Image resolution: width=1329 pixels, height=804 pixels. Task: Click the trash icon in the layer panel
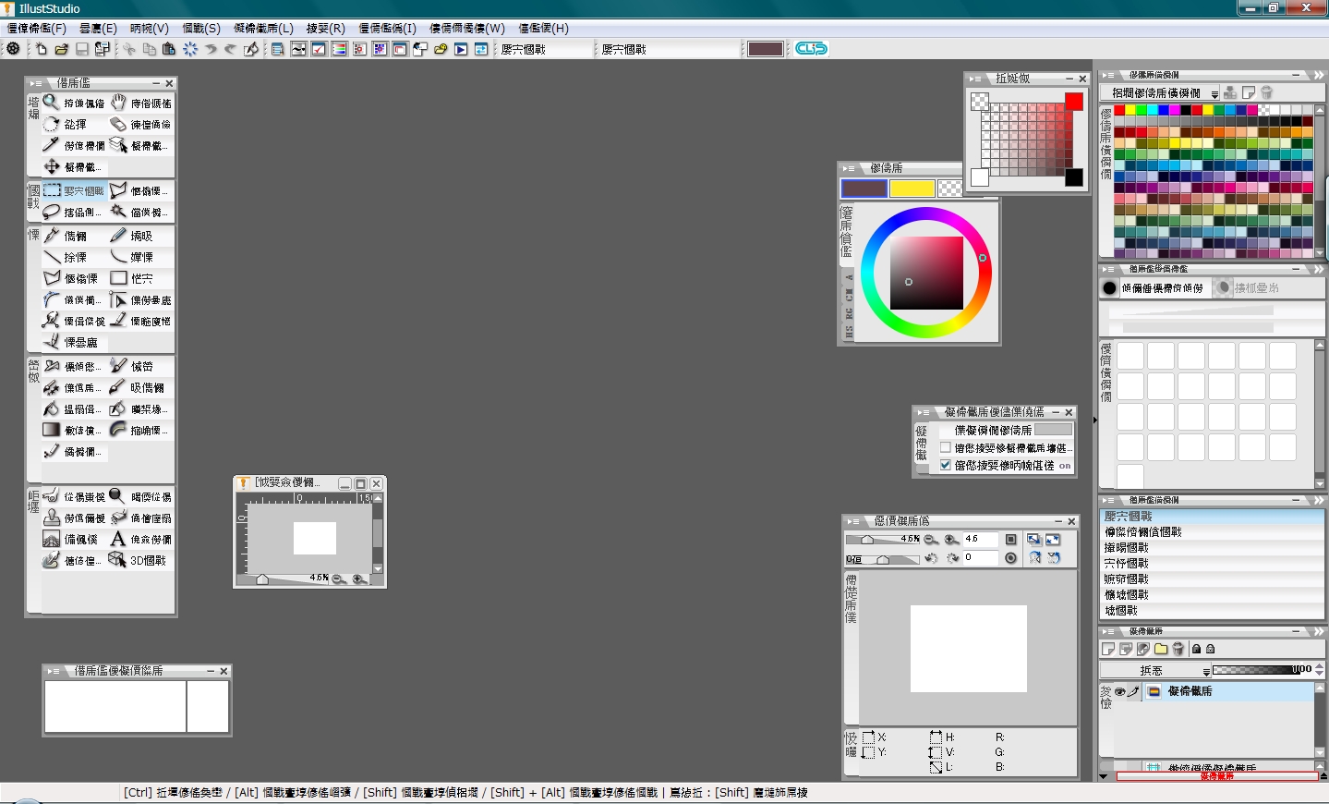1178,649
